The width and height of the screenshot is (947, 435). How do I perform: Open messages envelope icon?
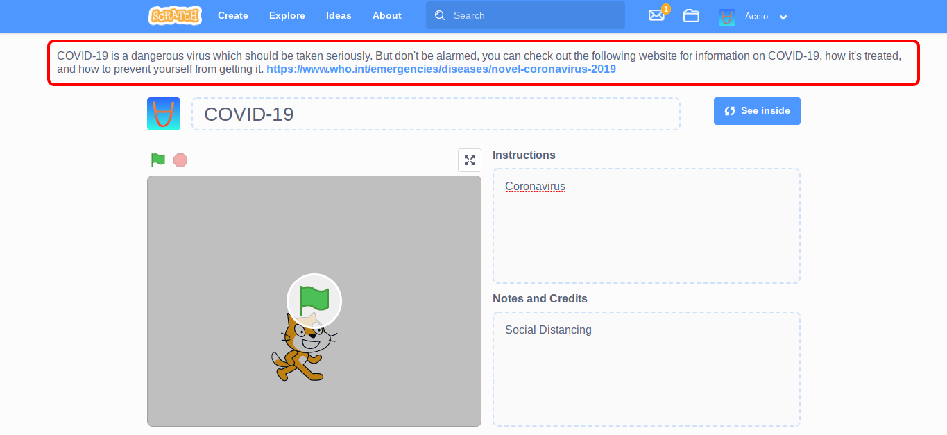[x=656, y=15]
